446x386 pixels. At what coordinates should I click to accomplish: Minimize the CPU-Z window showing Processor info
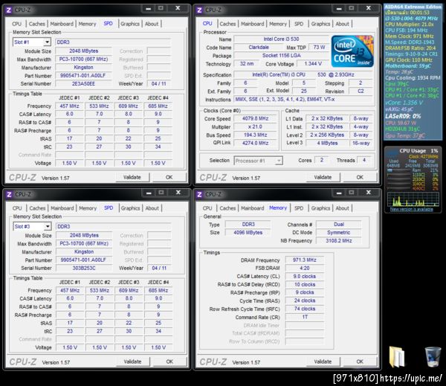pos(339,8)
